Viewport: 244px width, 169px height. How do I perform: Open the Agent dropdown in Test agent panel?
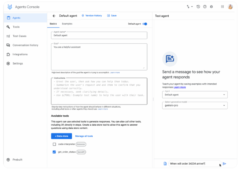[195, 95]
